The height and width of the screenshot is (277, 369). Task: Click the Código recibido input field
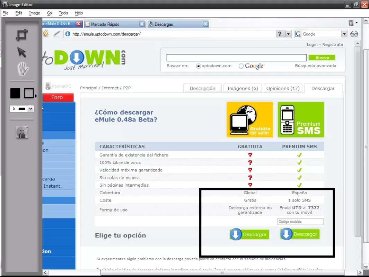[300, 222]
